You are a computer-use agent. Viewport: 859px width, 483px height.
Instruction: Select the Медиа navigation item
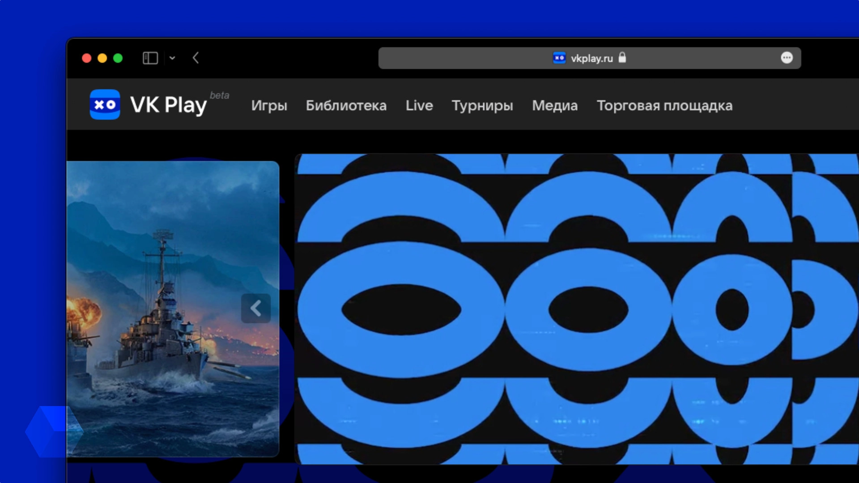point(555,106)
